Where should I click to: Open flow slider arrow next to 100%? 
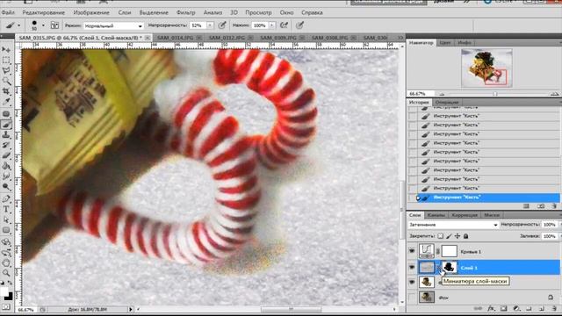click(271, 25)
